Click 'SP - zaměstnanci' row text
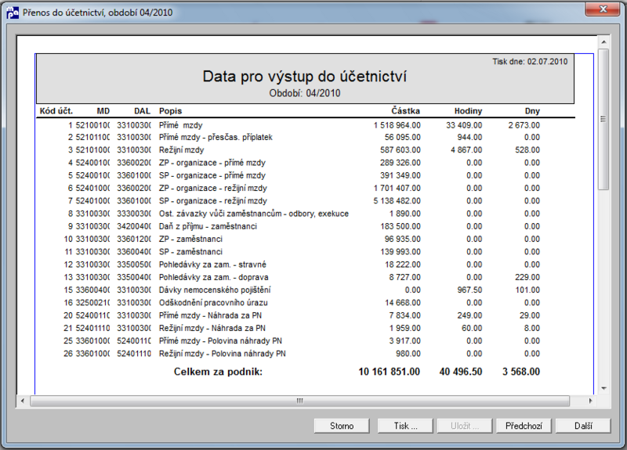This screenshot has width=627, height=450. click(190, 252)
